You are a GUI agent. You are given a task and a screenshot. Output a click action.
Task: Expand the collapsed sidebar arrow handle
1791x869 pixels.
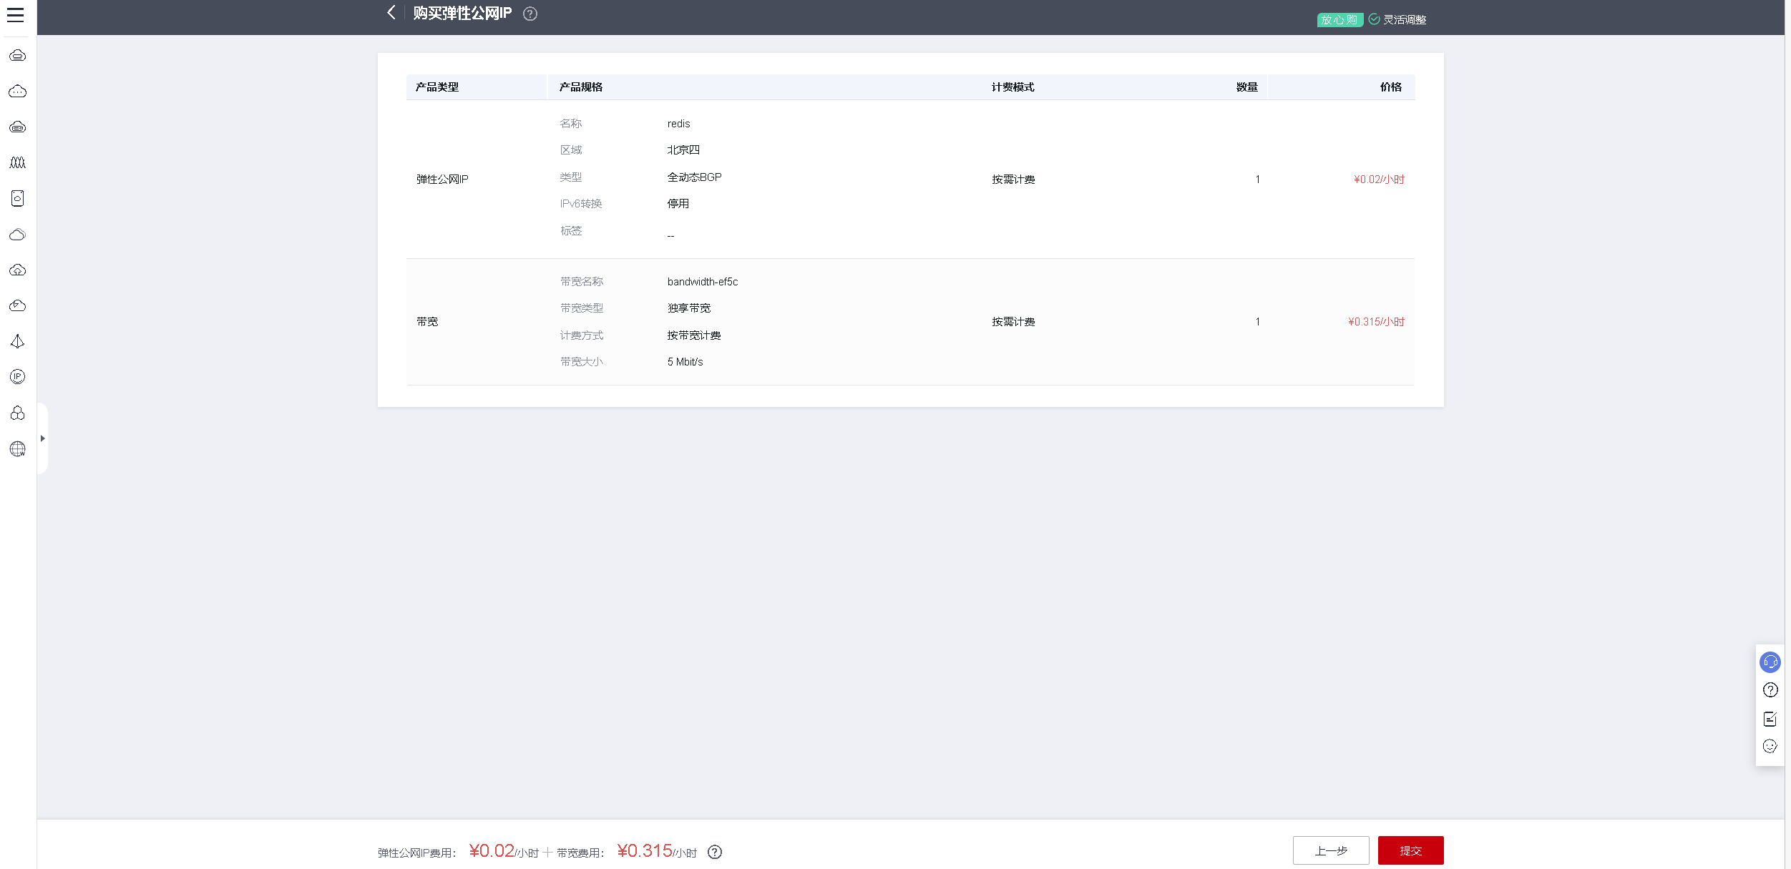[x=43, y=438]
